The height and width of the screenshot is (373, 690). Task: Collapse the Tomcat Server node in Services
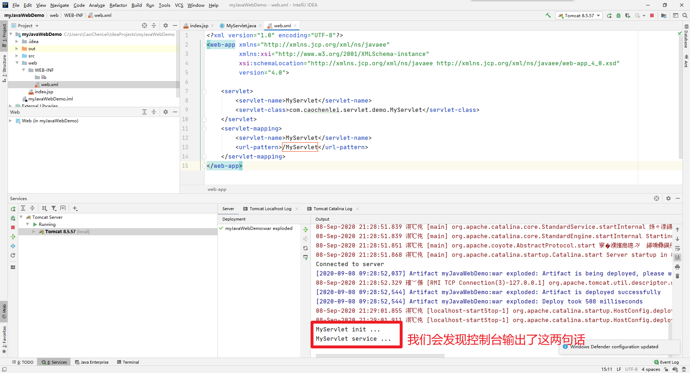pyautogui.click(x=21, y=217)
